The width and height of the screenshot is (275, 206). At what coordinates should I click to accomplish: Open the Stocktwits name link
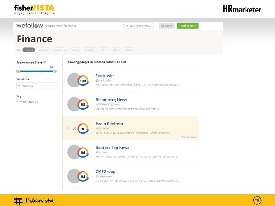[x=105, y=76]
